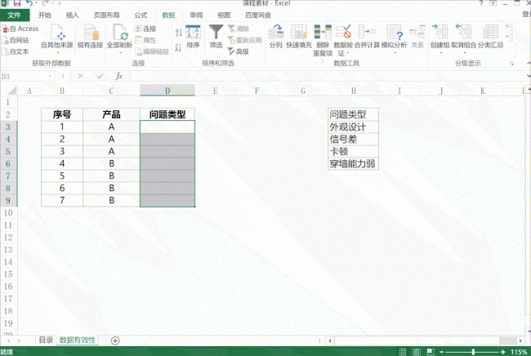This screenshot has height=356, width=531.
Task: Zoom in with plus button
Action: [x=503, y=352]
